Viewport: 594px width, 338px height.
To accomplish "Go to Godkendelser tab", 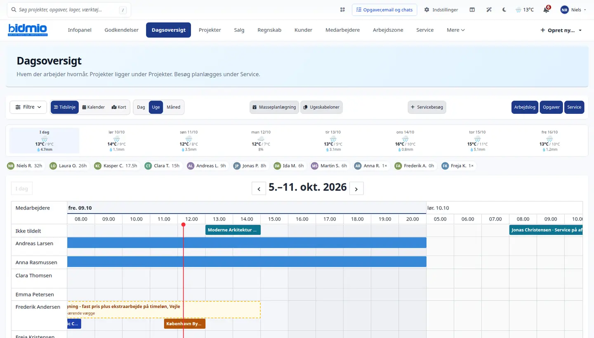I will tap(122, 30).
